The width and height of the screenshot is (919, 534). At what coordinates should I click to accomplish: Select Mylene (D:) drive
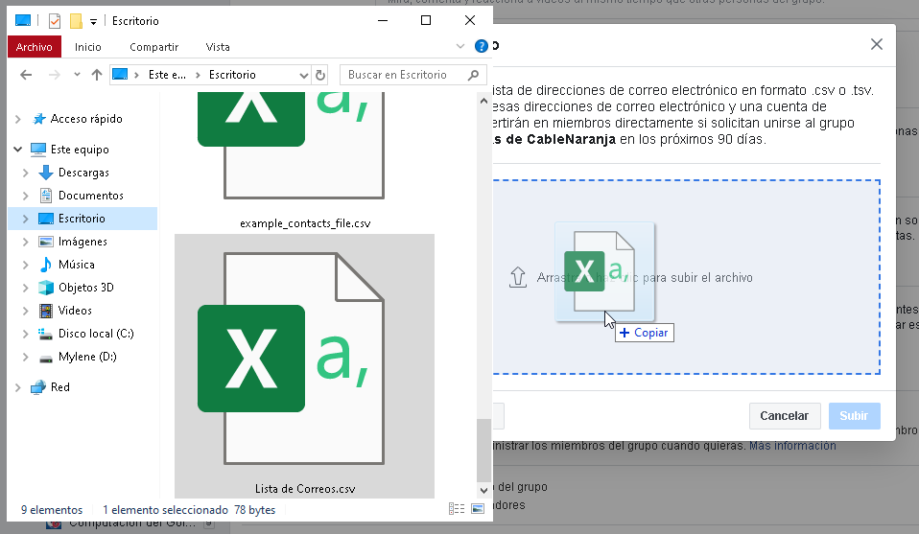87,357
